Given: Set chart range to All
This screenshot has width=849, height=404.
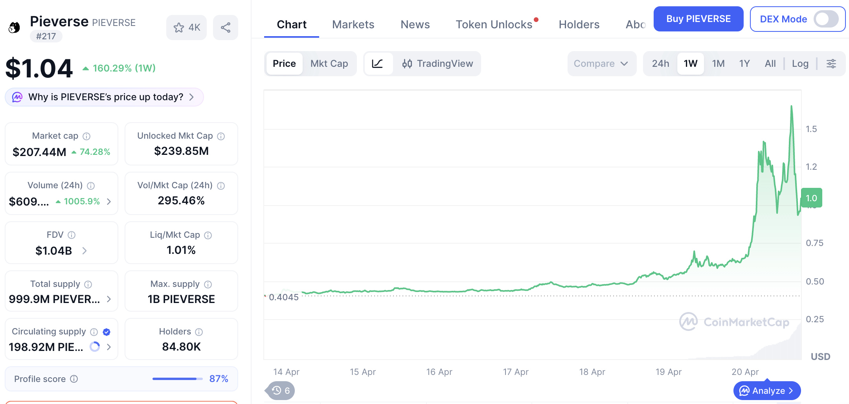Looking at the screenshot, I should point(770,64).
